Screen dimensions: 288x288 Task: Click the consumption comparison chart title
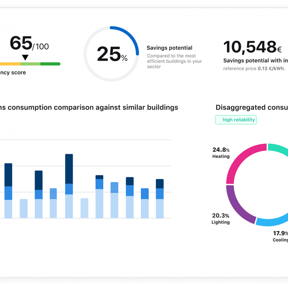pos(89,107)
